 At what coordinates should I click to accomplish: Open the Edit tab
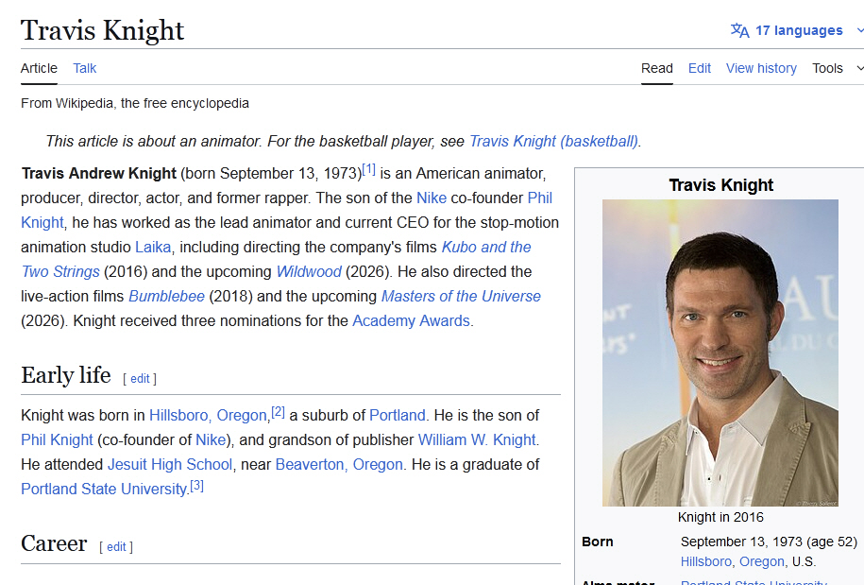point(700,68)
